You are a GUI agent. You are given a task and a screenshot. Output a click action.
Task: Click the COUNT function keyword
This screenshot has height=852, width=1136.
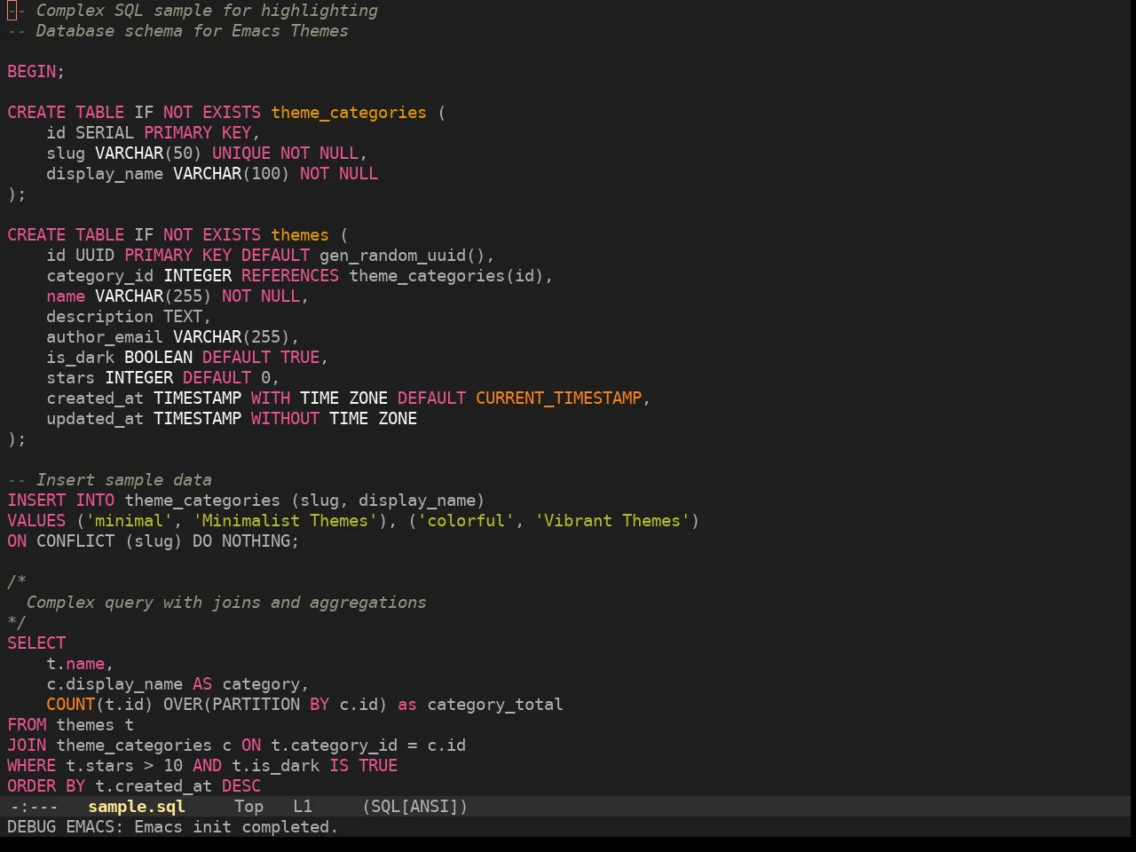click(71, 705)
